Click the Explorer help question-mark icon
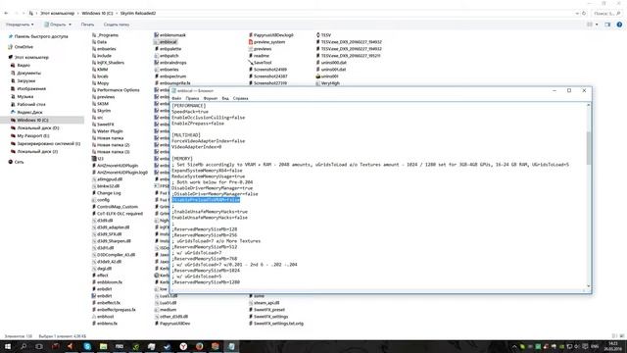The image size is (627, 353). coord(619,25)
